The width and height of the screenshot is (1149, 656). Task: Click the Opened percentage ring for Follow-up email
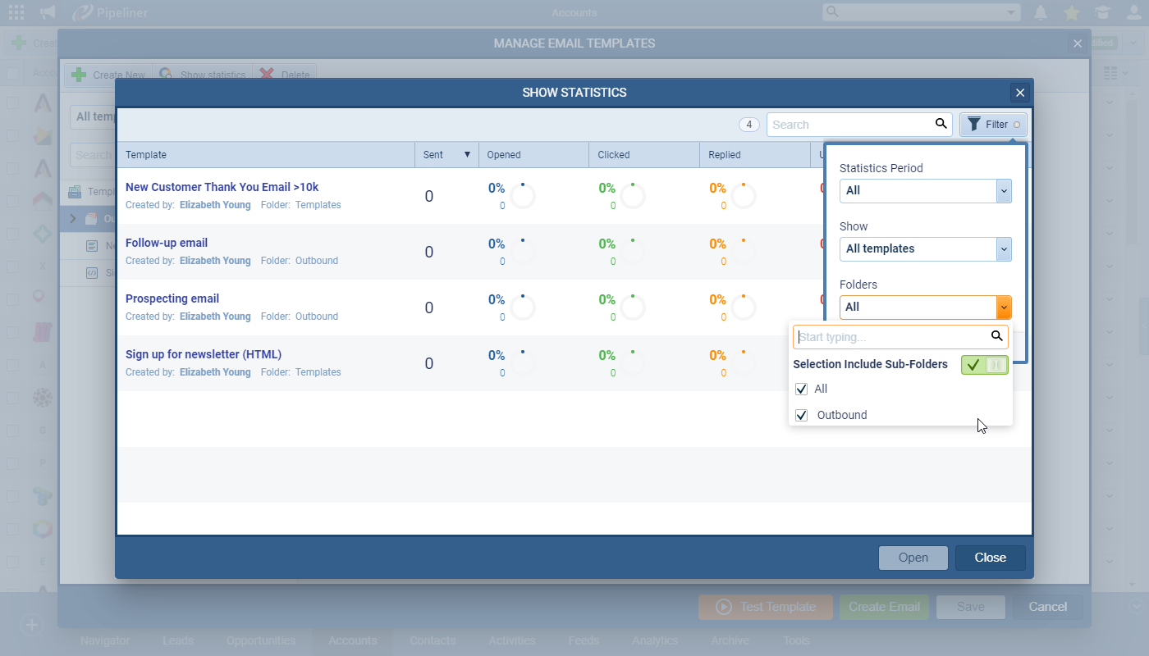click(523, 252)
